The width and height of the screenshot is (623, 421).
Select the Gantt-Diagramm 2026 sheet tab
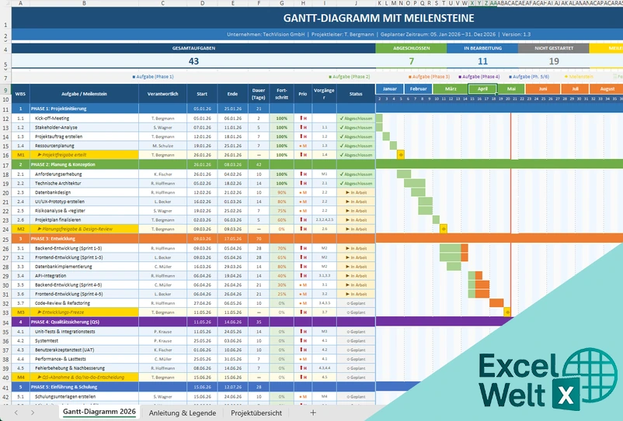99,412
